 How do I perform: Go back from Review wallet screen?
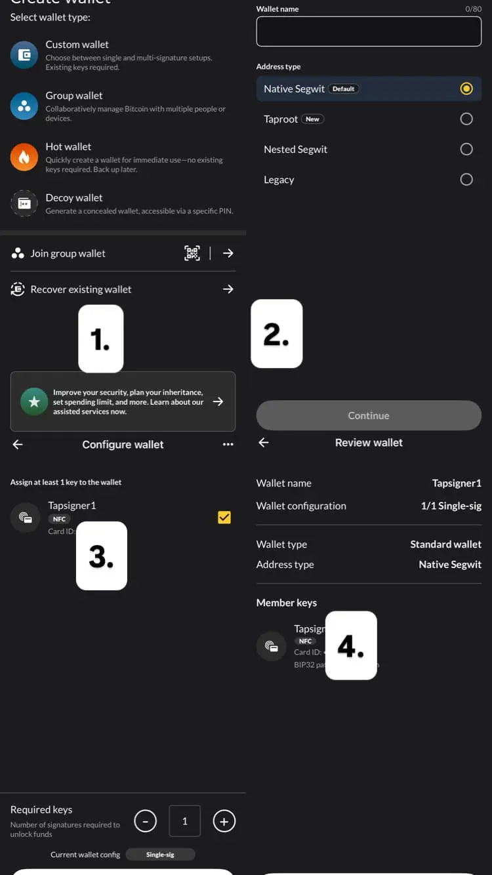click(264, 443)
